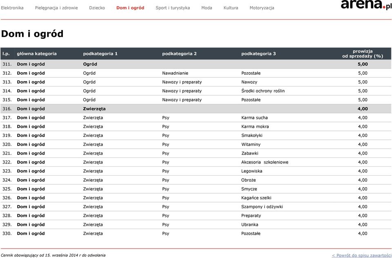
Task: Click row number 312.
Action: (7, 73)
